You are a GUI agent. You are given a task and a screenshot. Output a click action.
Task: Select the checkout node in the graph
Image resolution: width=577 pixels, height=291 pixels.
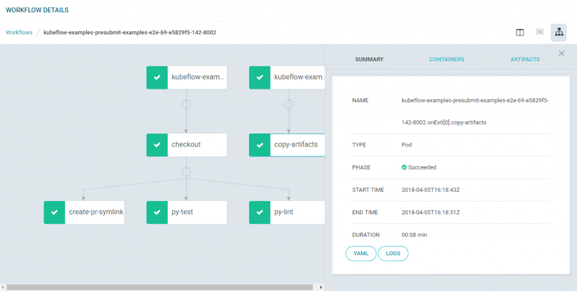187,145
